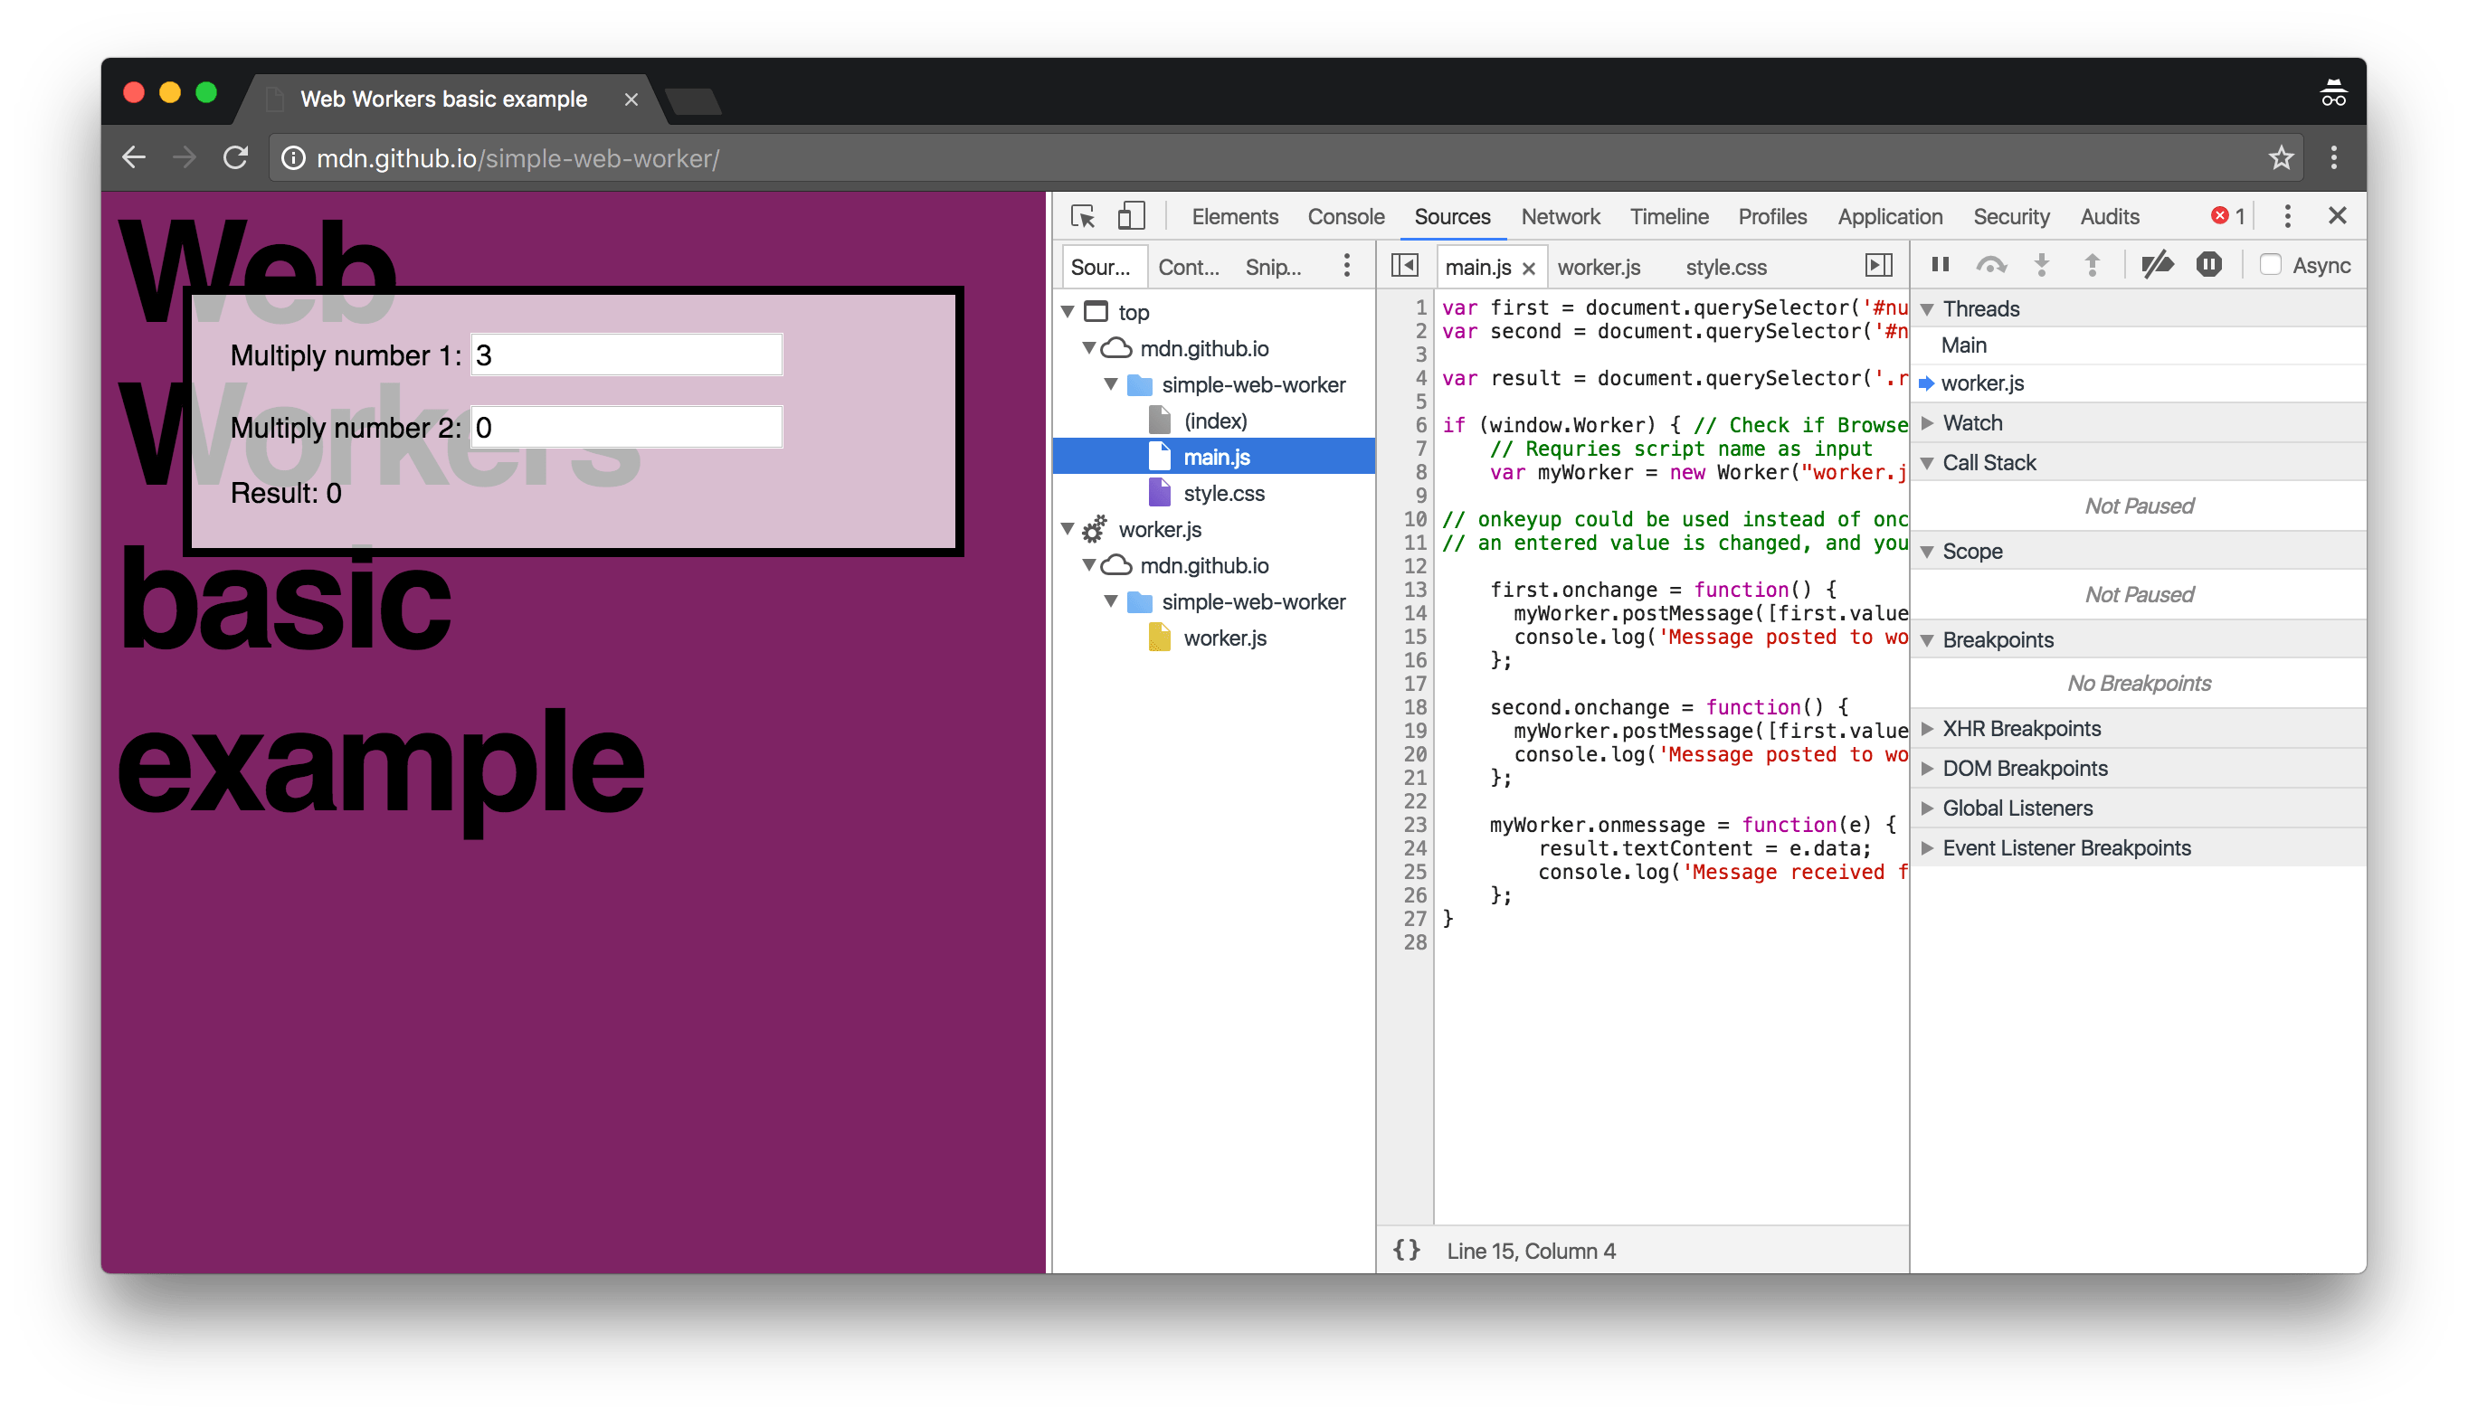Collapse the Breakpoints section
The image size is (2468, 1418).
1997,640
